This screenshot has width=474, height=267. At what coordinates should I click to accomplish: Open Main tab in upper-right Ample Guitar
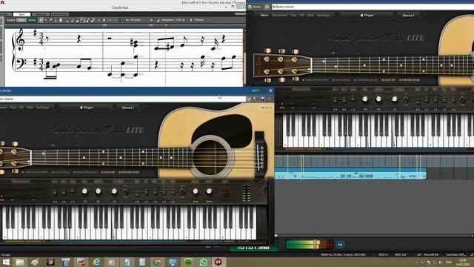tap(264, 15)
